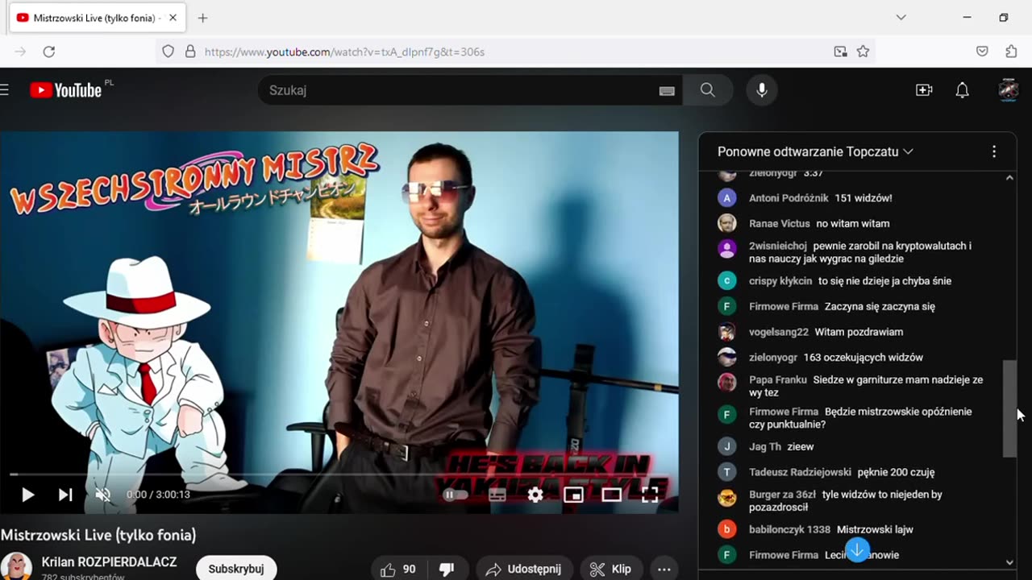
Task: Select the Mistrzowski Live browser tab
Action: point(97,18)
